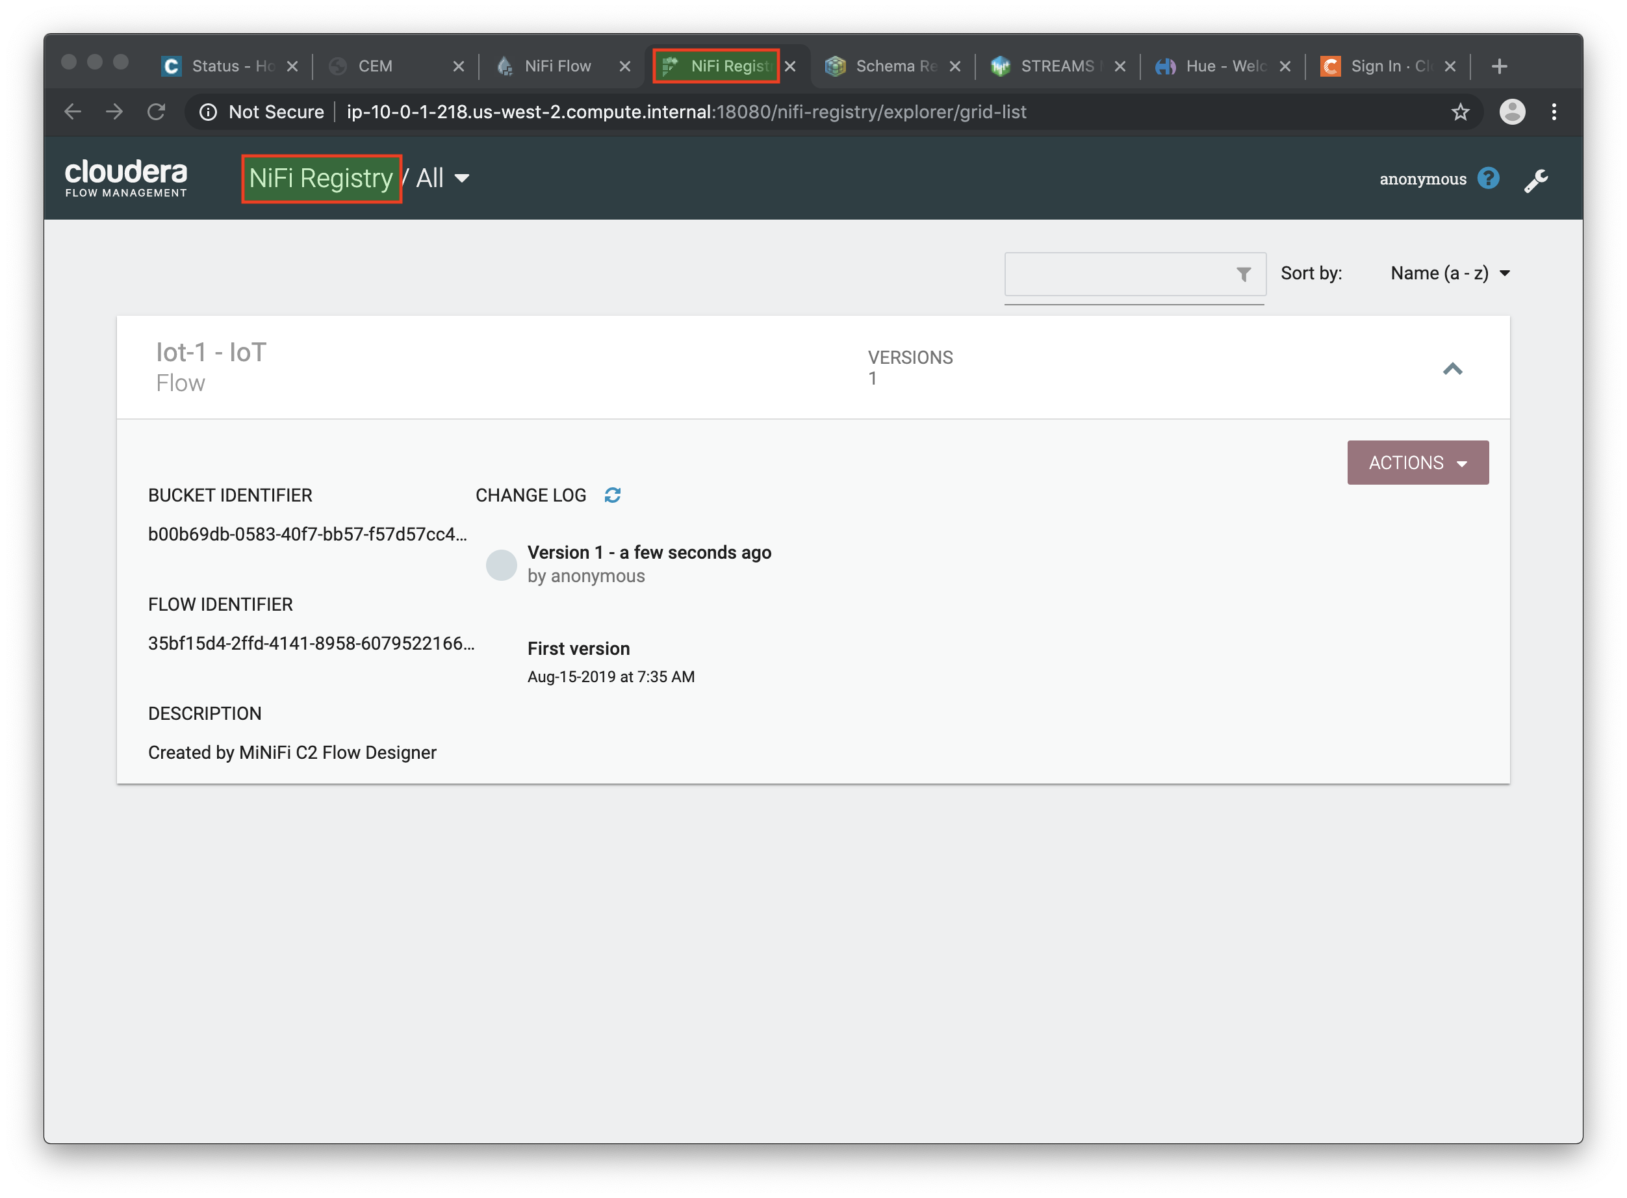
Task: Open the blue help question-mark icon
Action: coord(1488,179)
